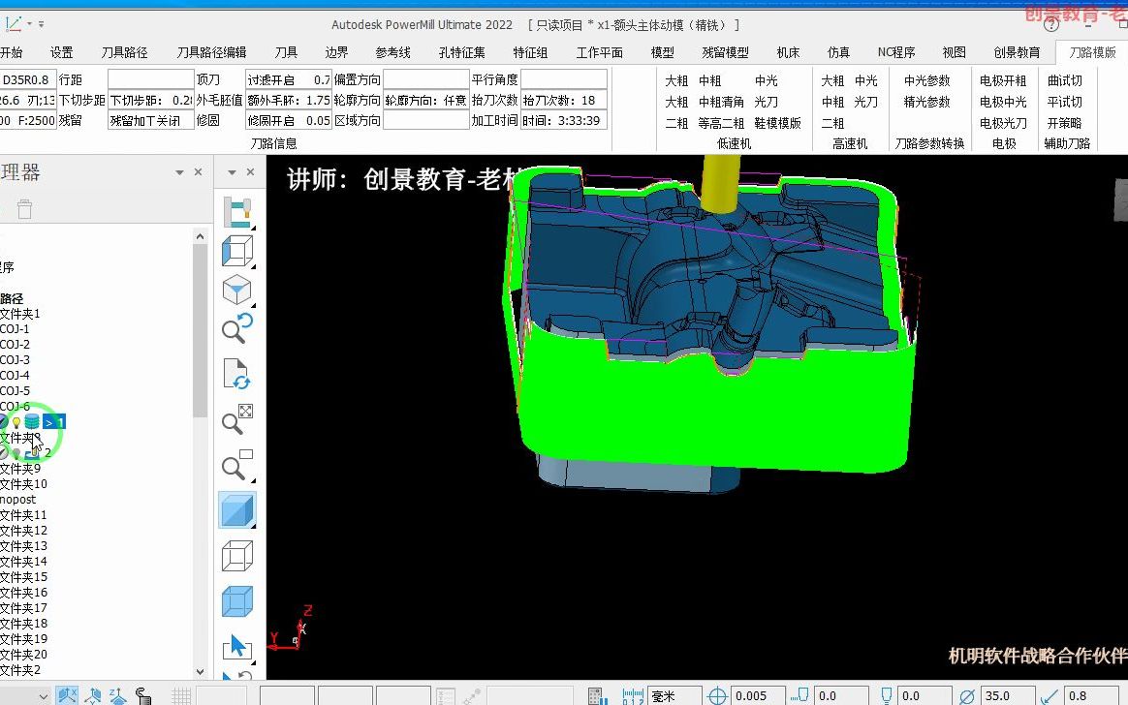
Task: Click the trash bin delete icon
Action: coord(24,209)
